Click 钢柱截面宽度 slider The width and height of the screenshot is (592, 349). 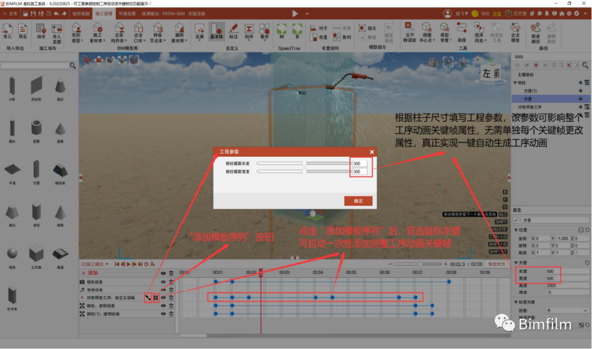tap(304, 171)
